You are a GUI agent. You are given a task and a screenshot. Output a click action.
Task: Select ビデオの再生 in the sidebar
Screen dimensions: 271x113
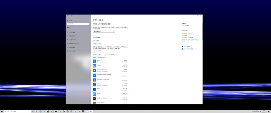coord(78,47)
